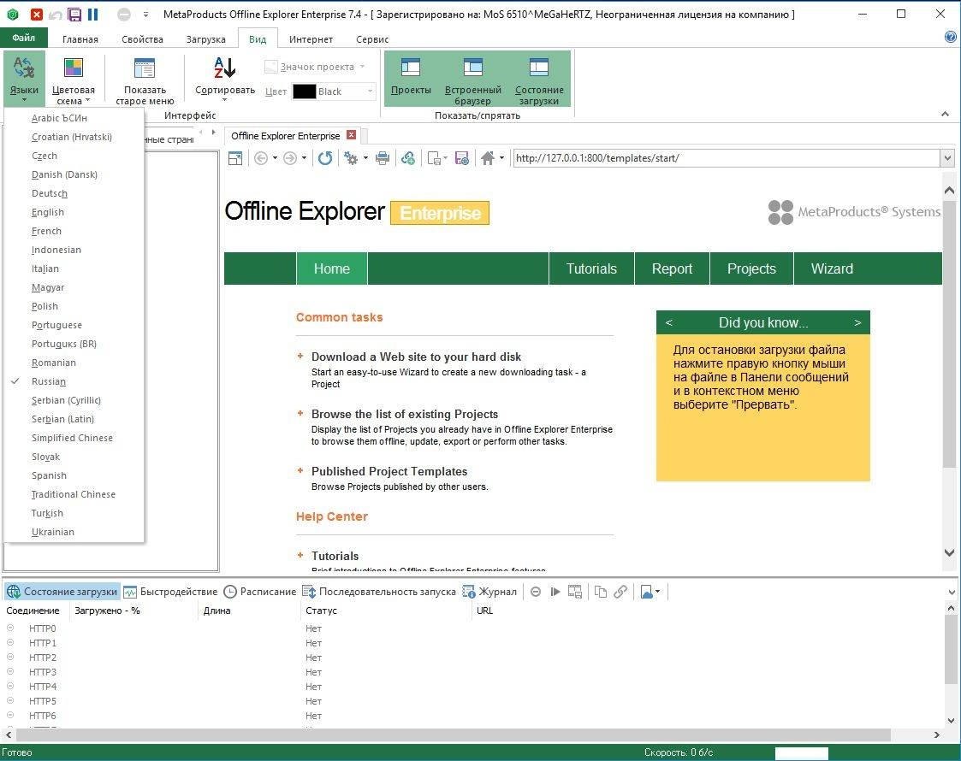Click the Print page icon

pyautogui.click(x=383, y=158)
